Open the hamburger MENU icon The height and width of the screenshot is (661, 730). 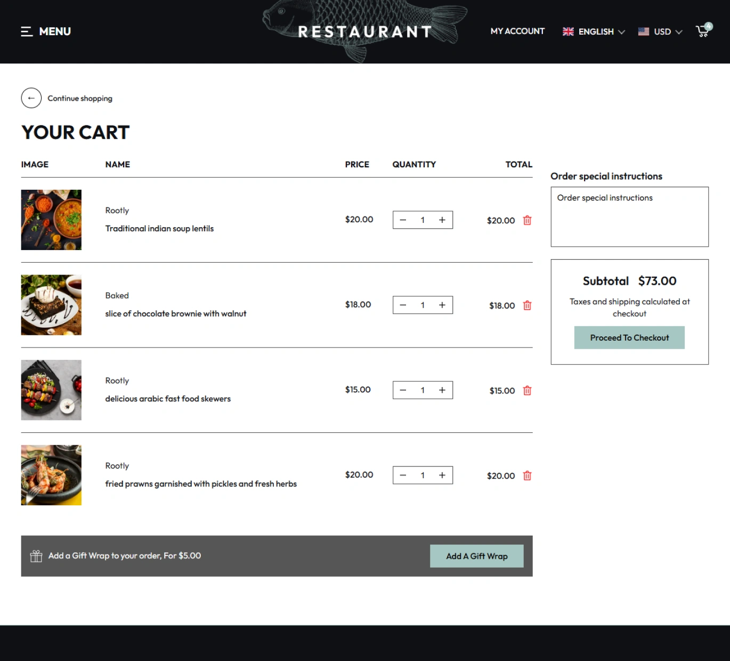(27, 31)
